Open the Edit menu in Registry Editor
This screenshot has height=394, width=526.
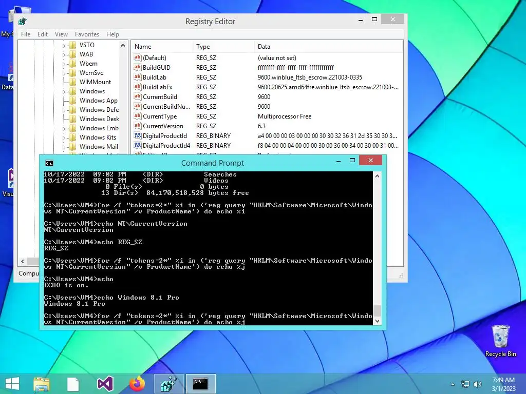pos(42,34)
